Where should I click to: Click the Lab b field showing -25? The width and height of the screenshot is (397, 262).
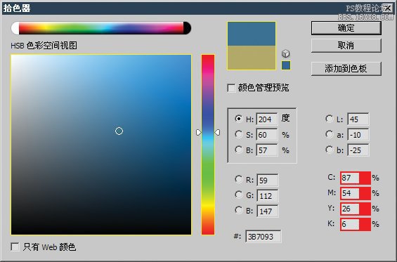pos(358,150)
